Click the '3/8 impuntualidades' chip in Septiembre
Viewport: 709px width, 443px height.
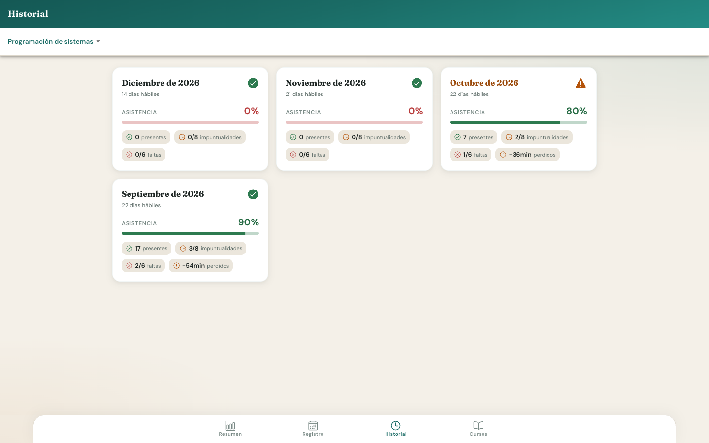coord(211,249)
